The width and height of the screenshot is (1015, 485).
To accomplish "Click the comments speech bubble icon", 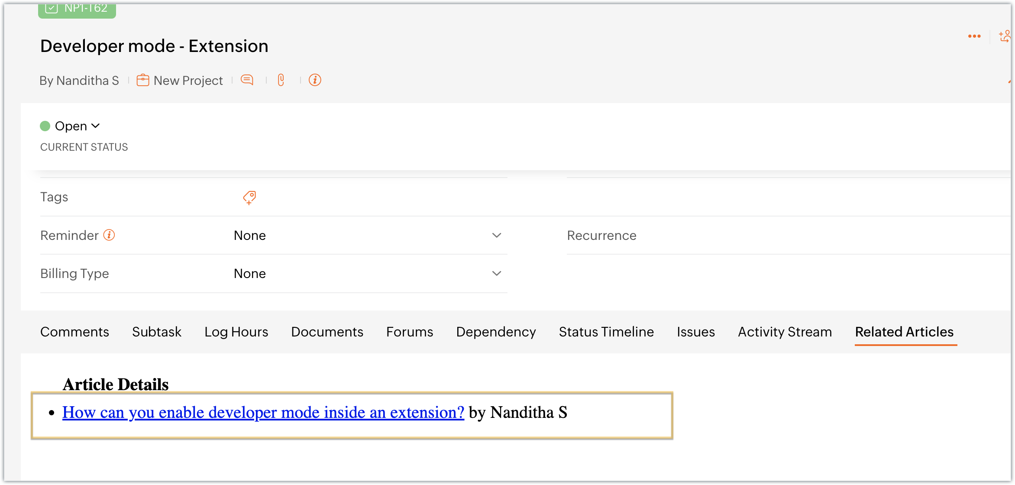I will click(247, 80).
